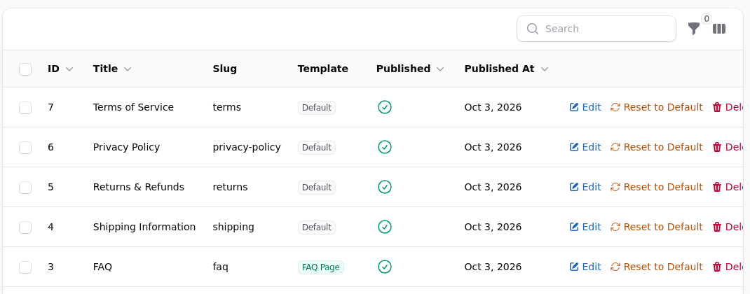Click the 'Terms of Service' title cell
Image resolution: width=750 pixels, height=294 pixels.
[x=133, y=107]
